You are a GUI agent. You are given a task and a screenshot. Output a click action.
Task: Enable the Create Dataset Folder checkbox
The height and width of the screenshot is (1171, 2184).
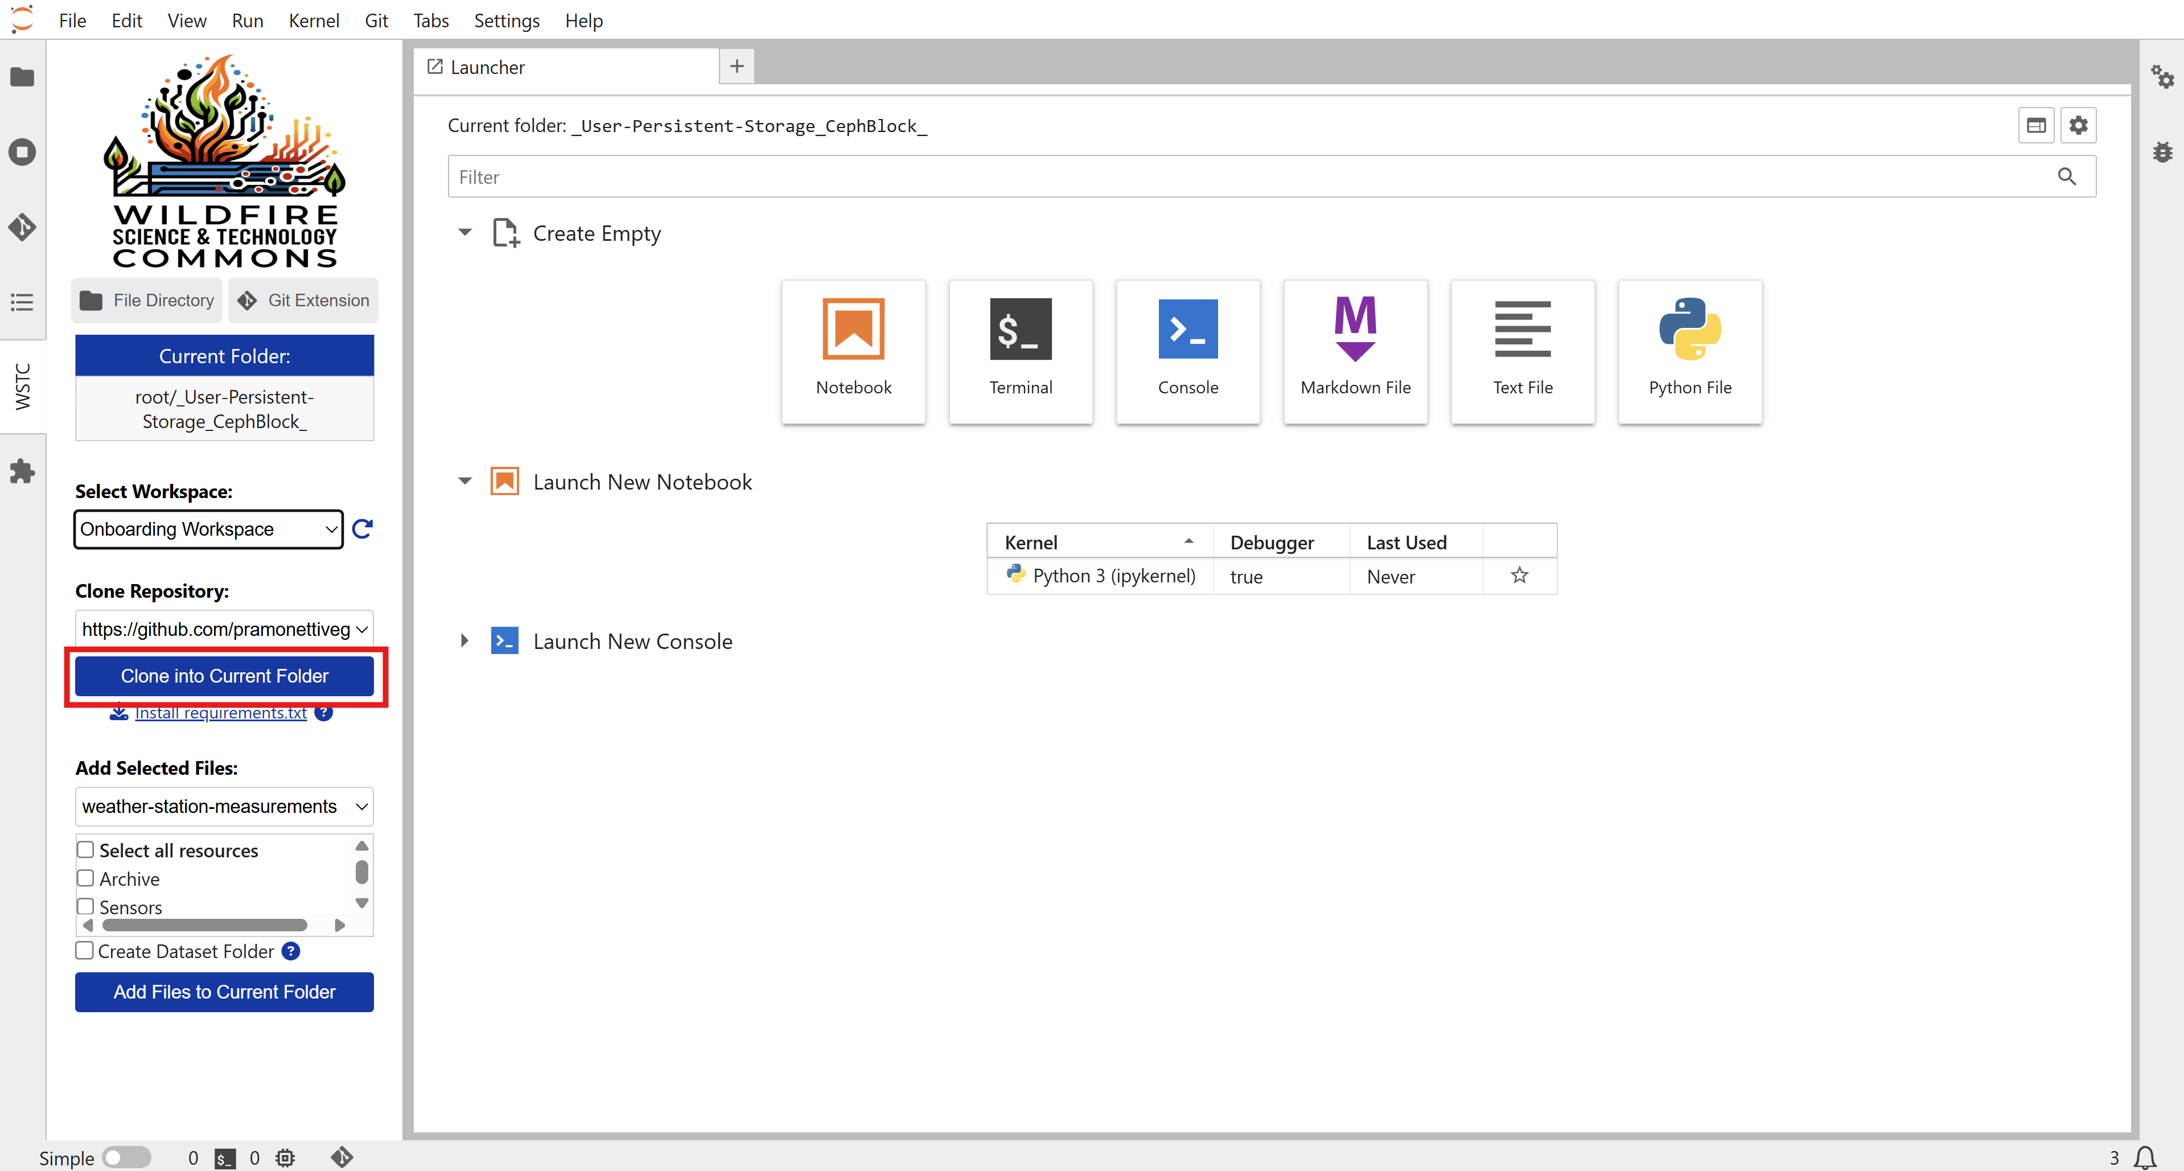85,951
